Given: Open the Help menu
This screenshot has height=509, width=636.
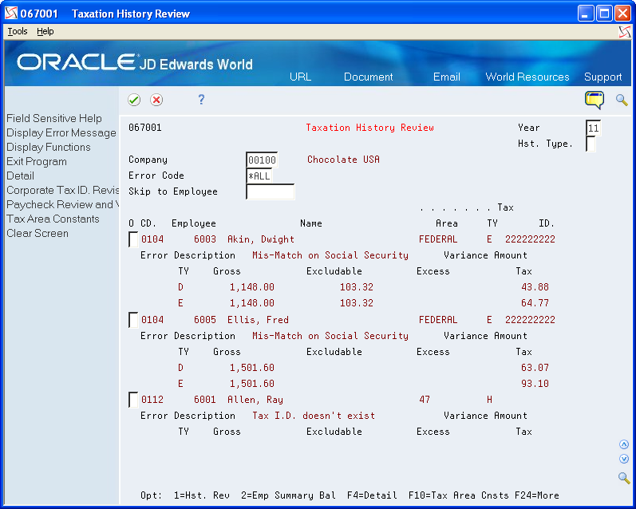Looking at the screenshot, I should [45, 31].
